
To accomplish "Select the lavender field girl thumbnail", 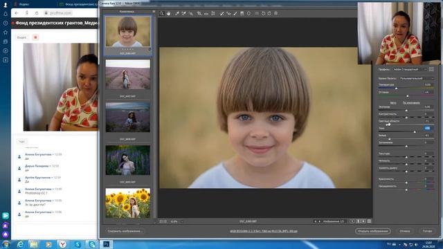I will [x=127, y=75].
